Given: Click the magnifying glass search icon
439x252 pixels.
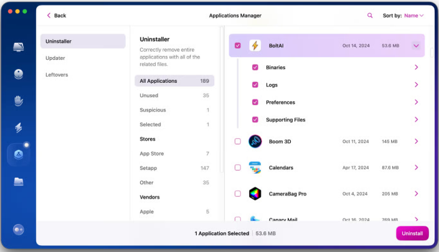Looking at the screenshot, I should tap(370, 16).
